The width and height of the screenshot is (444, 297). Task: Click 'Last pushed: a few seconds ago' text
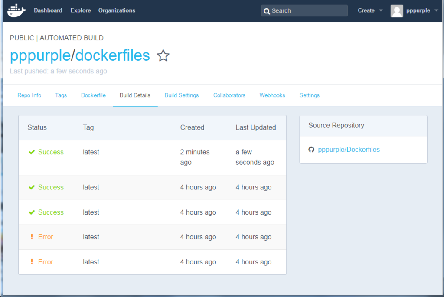click(59, 71)
